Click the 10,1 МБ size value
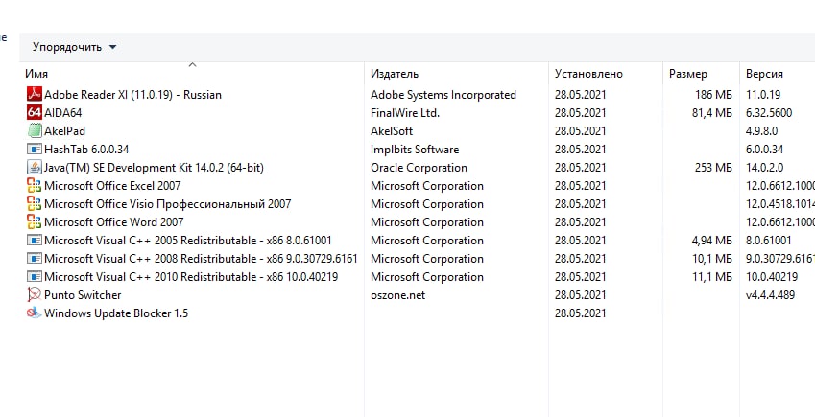The width and height of the screenshot is (815, 417). click(711, 258)
